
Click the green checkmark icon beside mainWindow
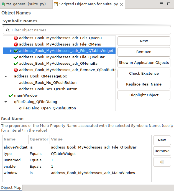point(11,95)
